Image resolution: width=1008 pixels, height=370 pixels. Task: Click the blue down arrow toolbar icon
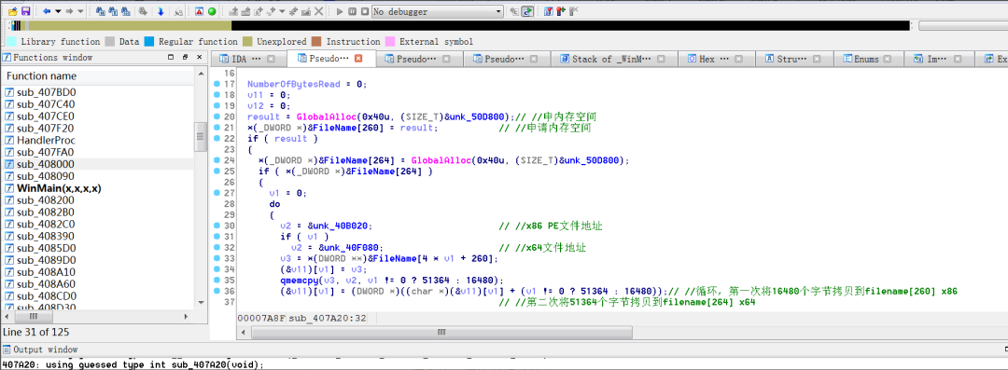tap(161, 11)
